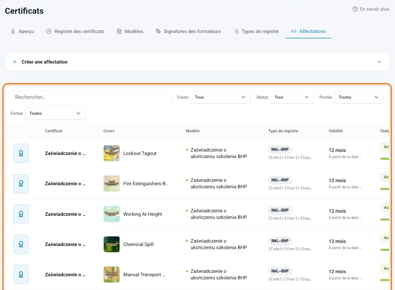Image resolution: width=395 pixels, height=290 pixels.
Task: Go to the Modèles tab
Action: click(130, 31)
